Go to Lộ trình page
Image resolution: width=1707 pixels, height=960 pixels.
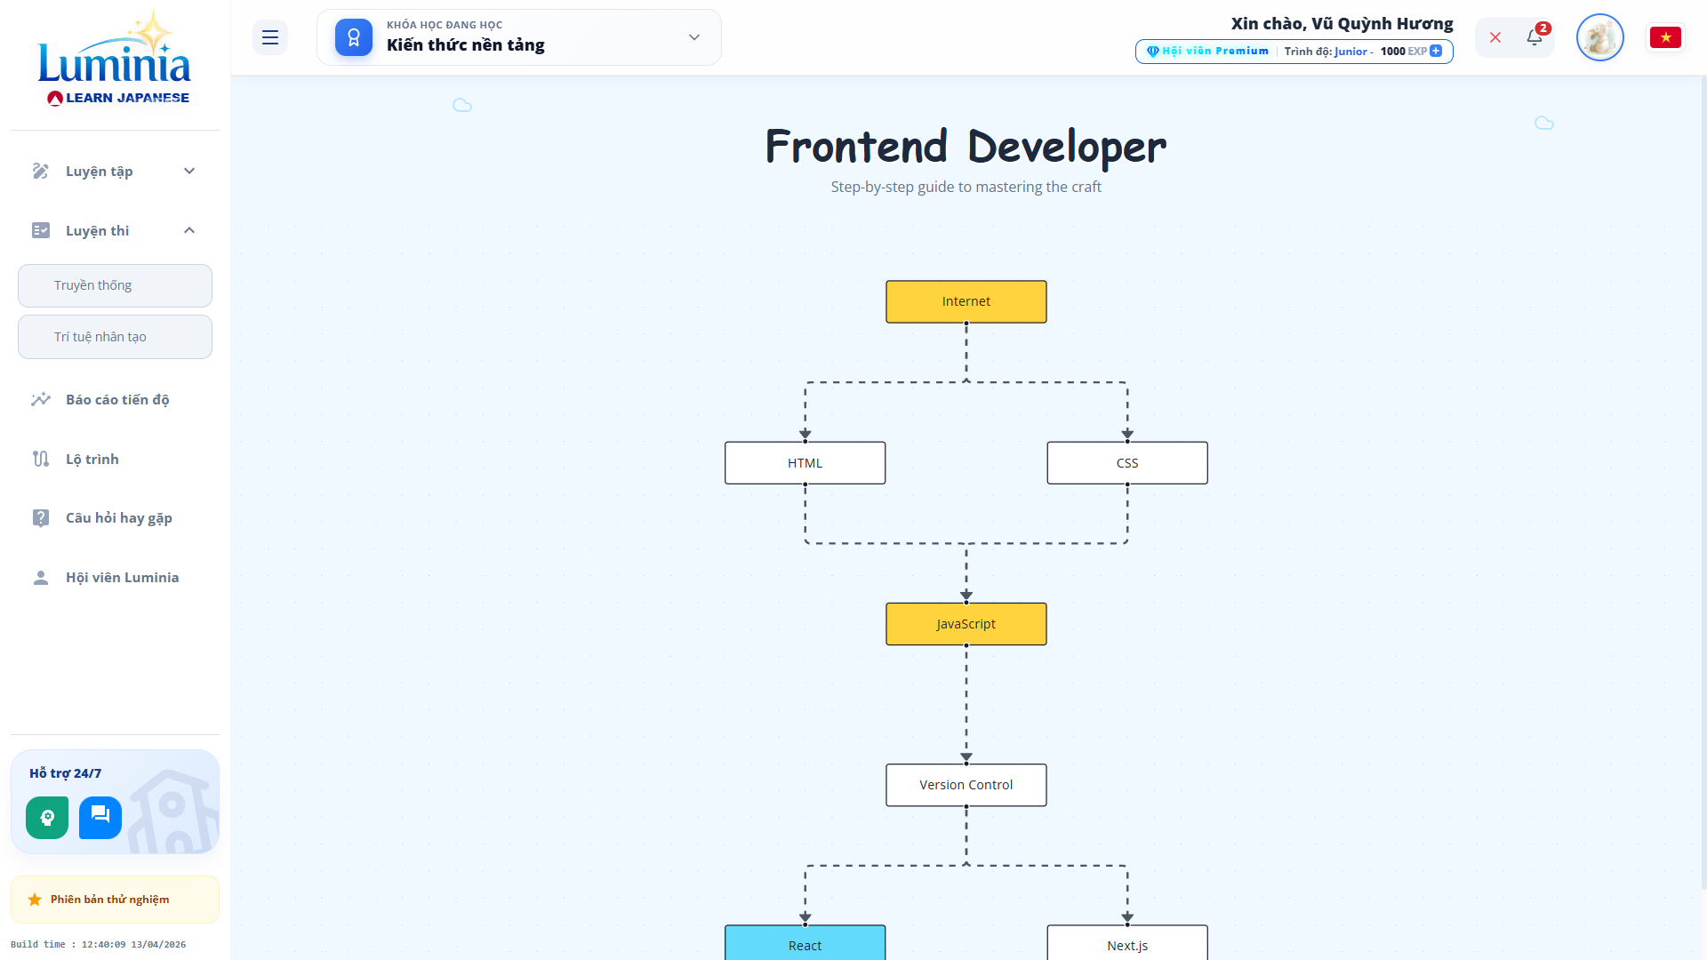(92, 459)
